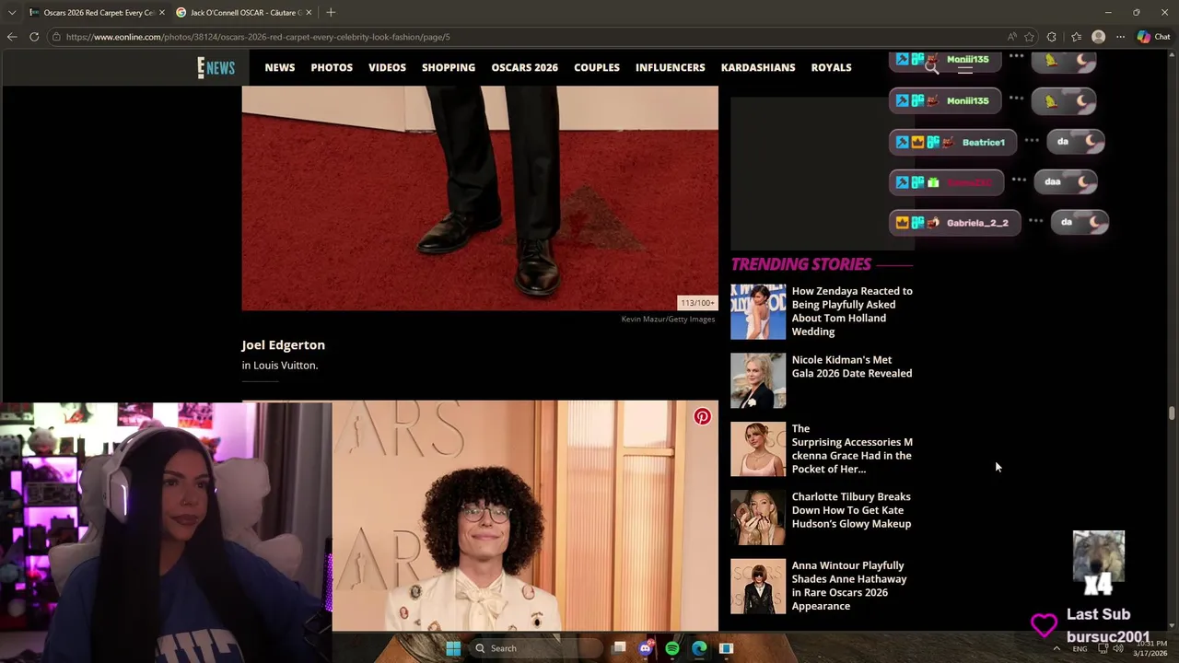Screen dimensions: 1179x663
Task: Close the Jack O'Connell OSCAR tab
Action: [x=309, y=13]
